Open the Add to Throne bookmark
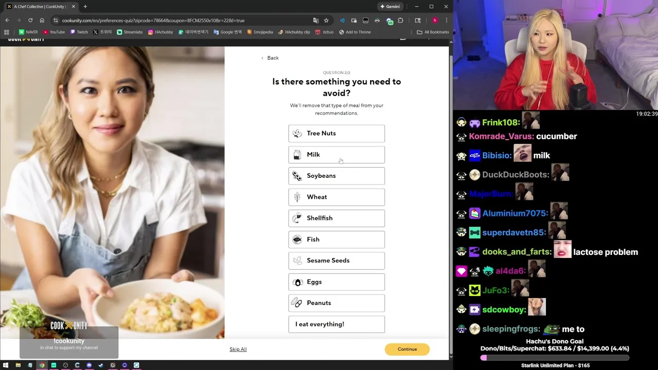 point(355,32)
